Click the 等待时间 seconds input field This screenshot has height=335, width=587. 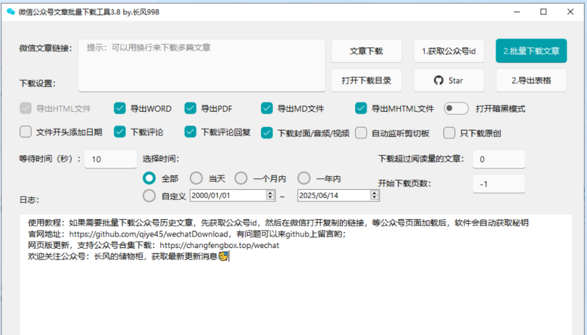111,159
